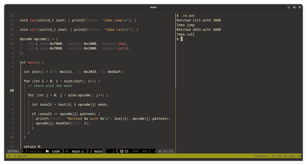Click the jmp function name in its definition
The width and height of the screenshot is (307, 165).
point(33,20)
